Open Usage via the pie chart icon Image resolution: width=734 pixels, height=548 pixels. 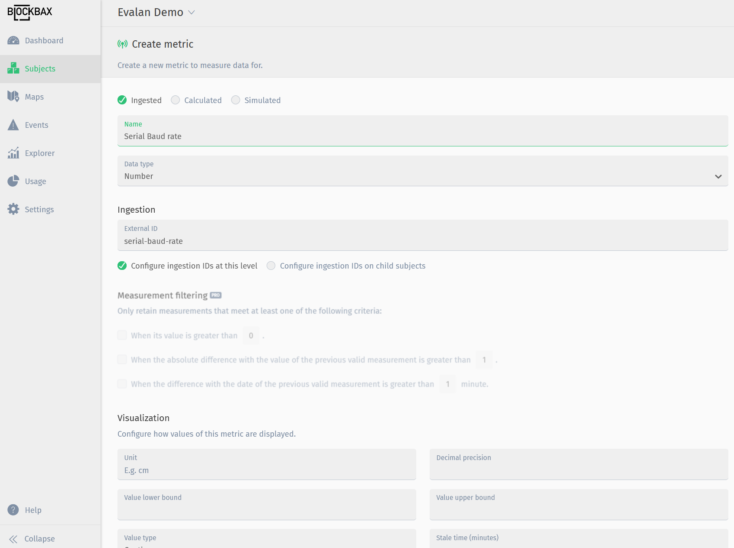13,181
